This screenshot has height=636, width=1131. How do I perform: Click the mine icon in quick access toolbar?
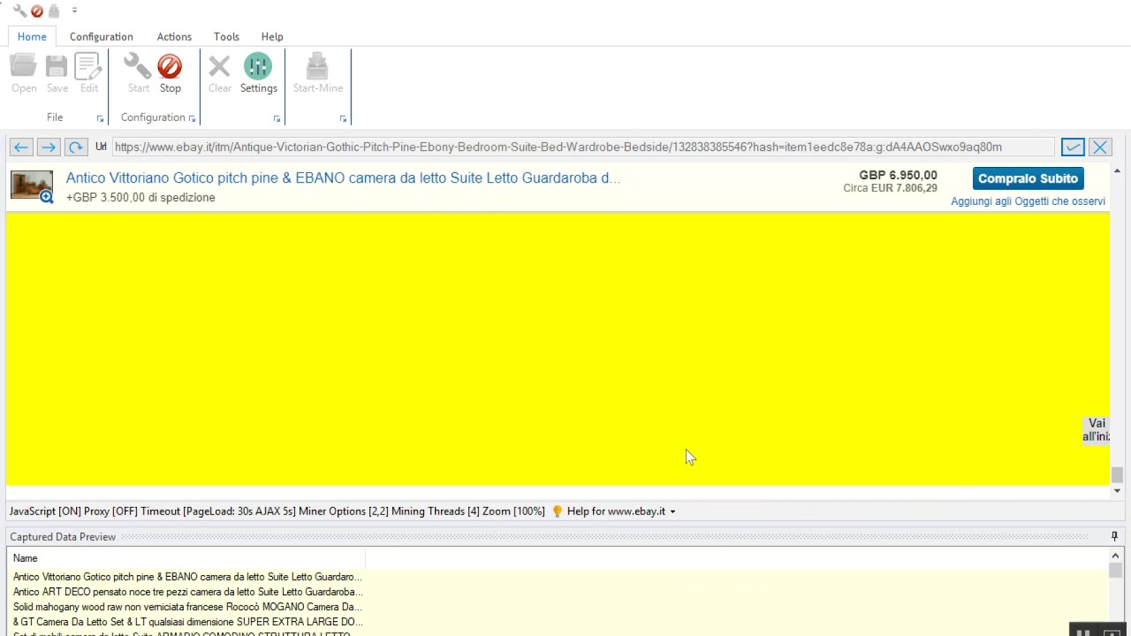(54, 11)
